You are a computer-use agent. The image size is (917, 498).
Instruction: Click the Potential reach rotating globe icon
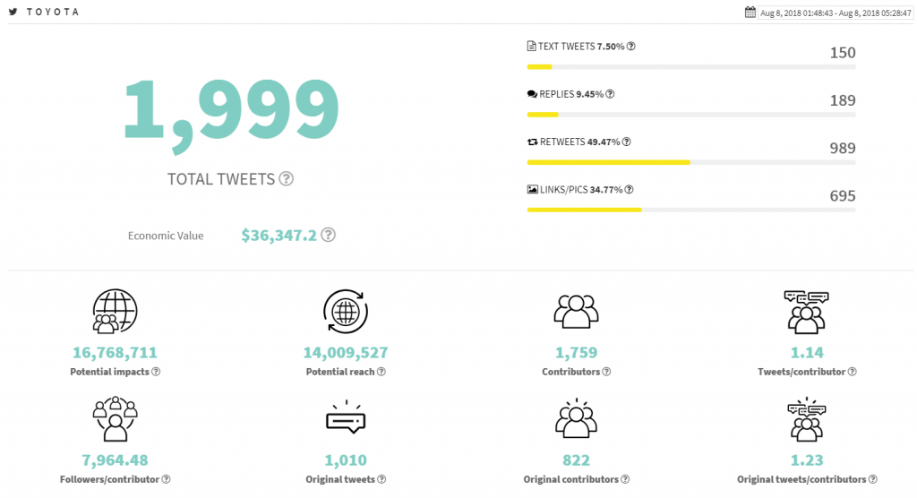coord(346,312)
